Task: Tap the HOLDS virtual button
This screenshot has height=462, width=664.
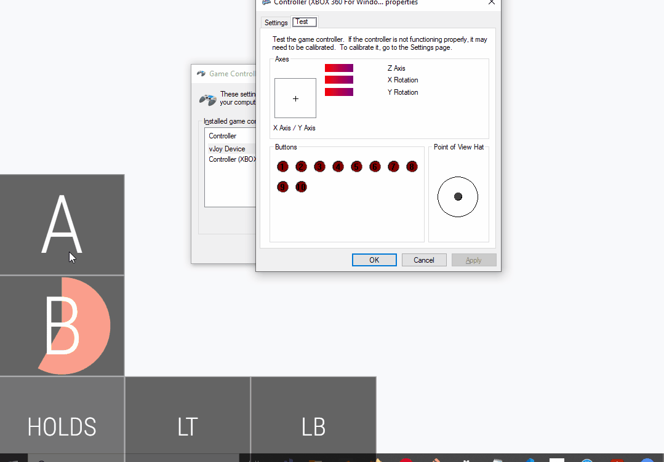Action: coord(62,416)
